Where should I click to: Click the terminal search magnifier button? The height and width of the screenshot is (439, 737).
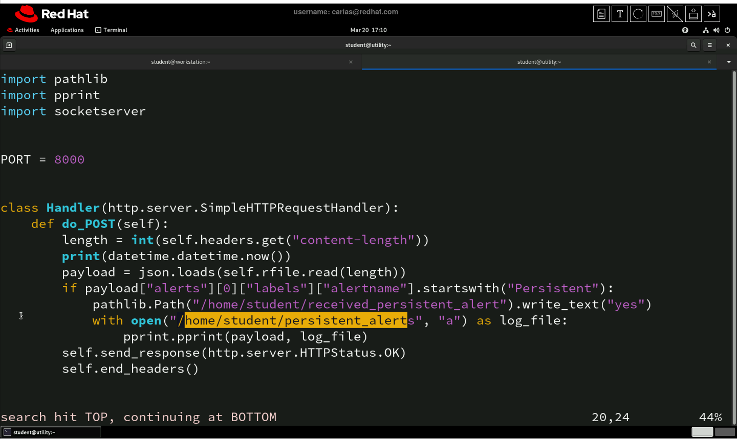[693, 45]
